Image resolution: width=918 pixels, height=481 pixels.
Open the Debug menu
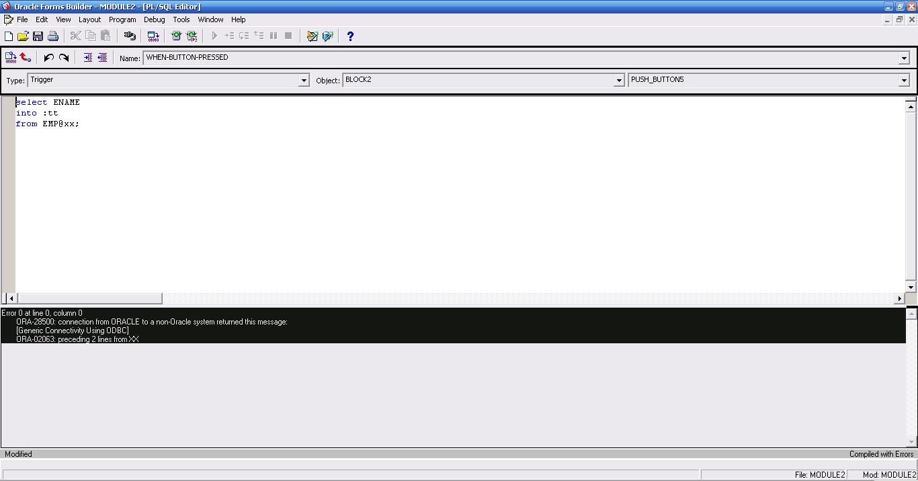(x=154, y=19)
